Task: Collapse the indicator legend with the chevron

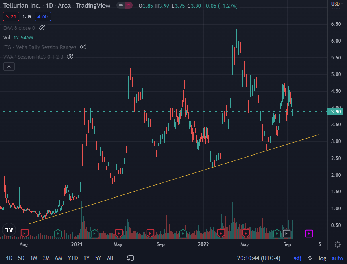Action: (9, 66)
